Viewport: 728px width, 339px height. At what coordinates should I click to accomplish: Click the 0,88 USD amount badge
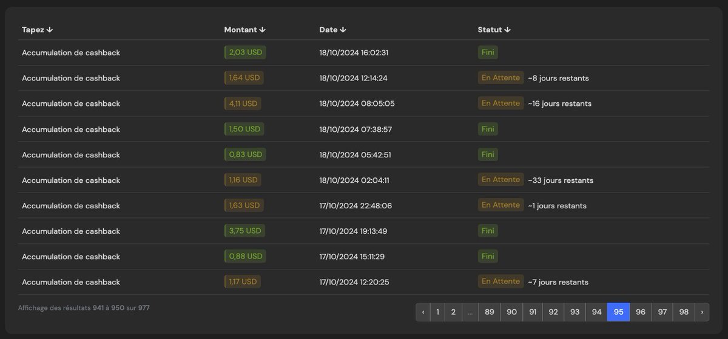[245, 256]
